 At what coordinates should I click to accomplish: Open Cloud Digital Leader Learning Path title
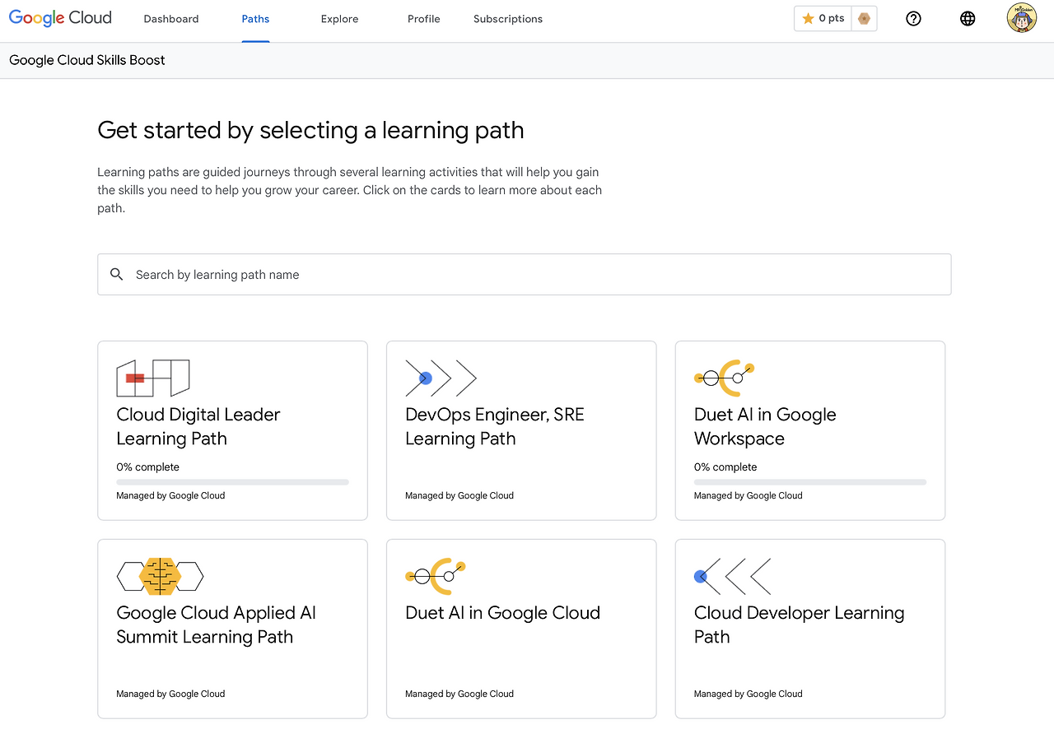click(198, 426)
